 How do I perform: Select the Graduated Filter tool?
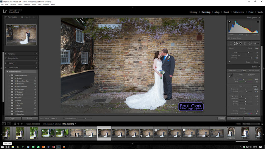[245, 43]
